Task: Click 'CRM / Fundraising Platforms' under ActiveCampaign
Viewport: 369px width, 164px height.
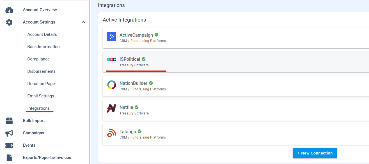Action: pos(143,41)
